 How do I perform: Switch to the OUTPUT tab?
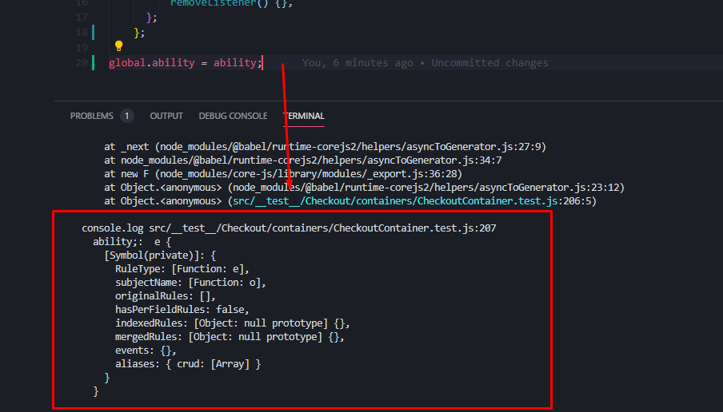[x=166, y=116]
